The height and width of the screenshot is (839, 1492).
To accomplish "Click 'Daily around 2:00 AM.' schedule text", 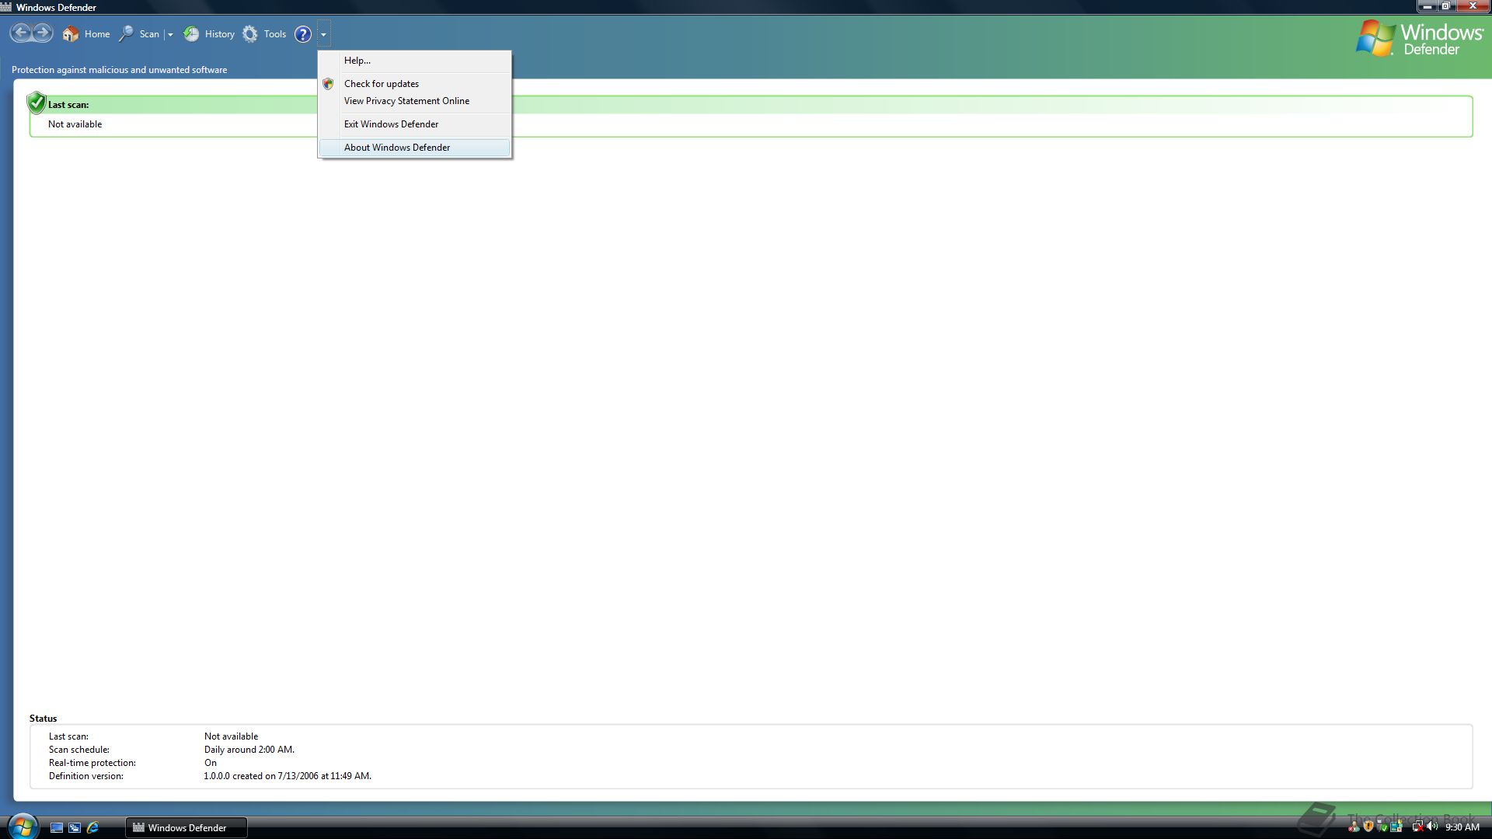I will click(x=249, y=750).
